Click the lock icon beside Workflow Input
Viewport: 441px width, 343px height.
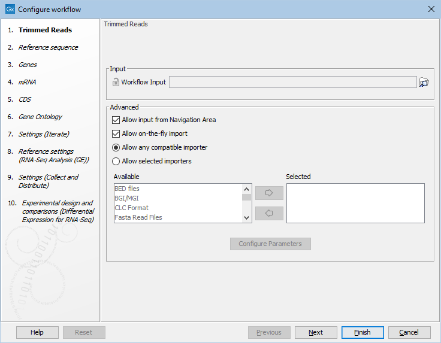(116, 82)
